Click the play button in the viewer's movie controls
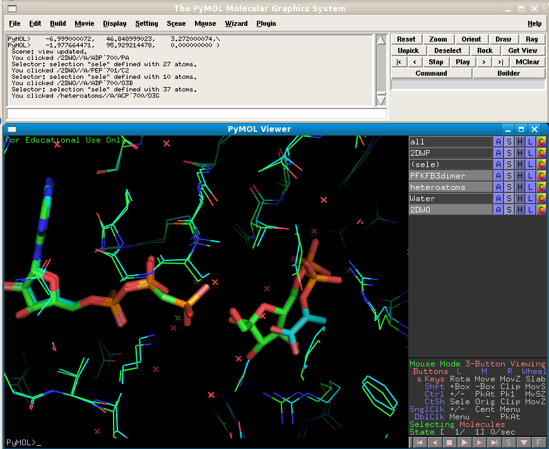 (x=464, y=443)
